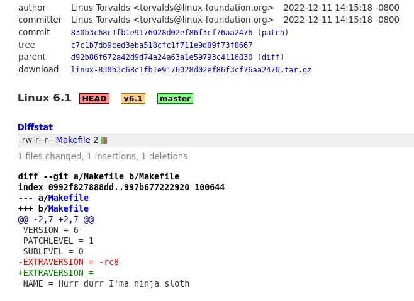The image size is (414, 301).
Task: Click the a/Makefile link in diff header
Action: click(69, 198)
